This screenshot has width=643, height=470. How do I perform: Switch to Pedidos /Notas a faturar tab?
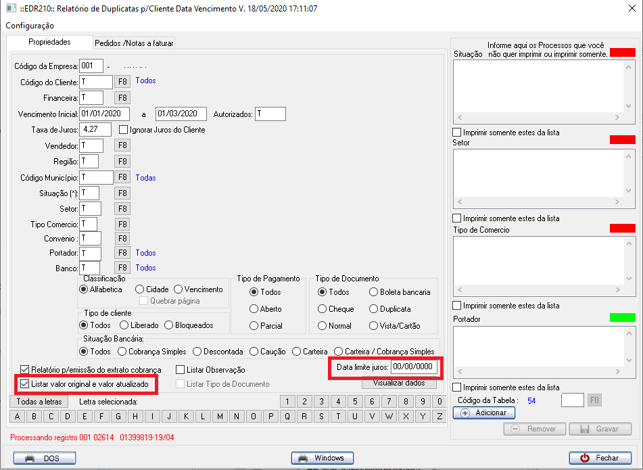click(134, 43)
